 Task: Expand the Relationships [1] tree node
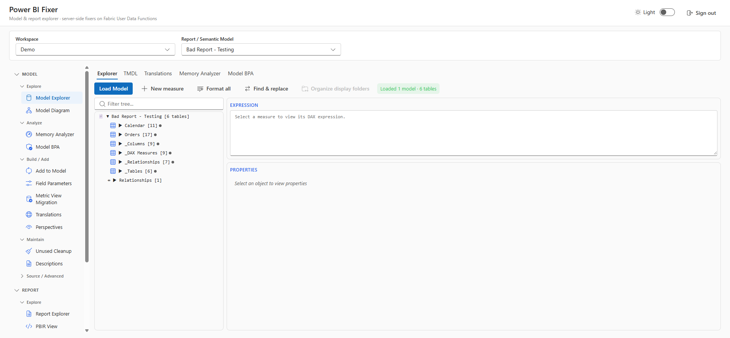(114, 180)
